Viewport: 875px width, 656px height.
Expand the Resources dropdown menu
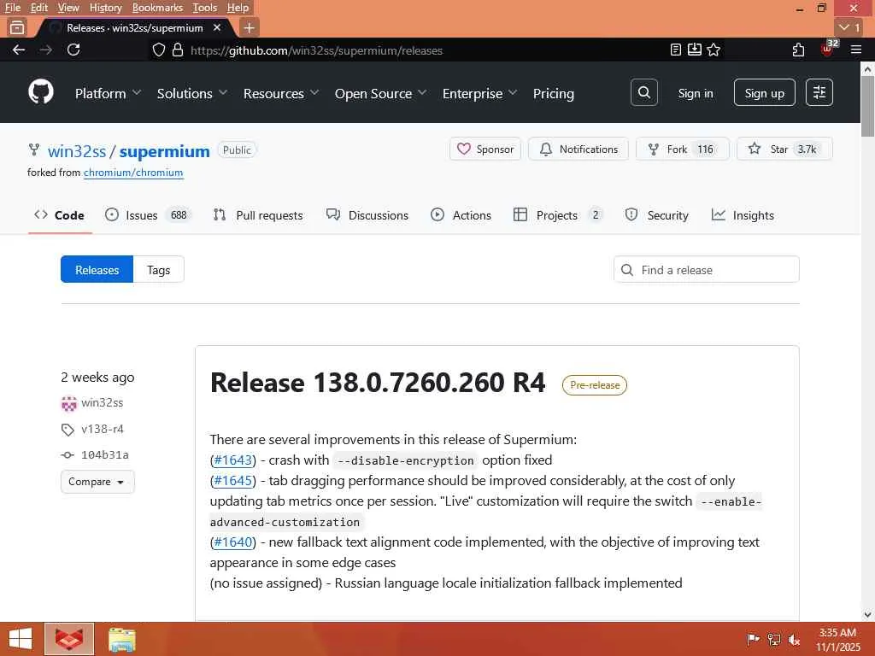click(281, 94)
